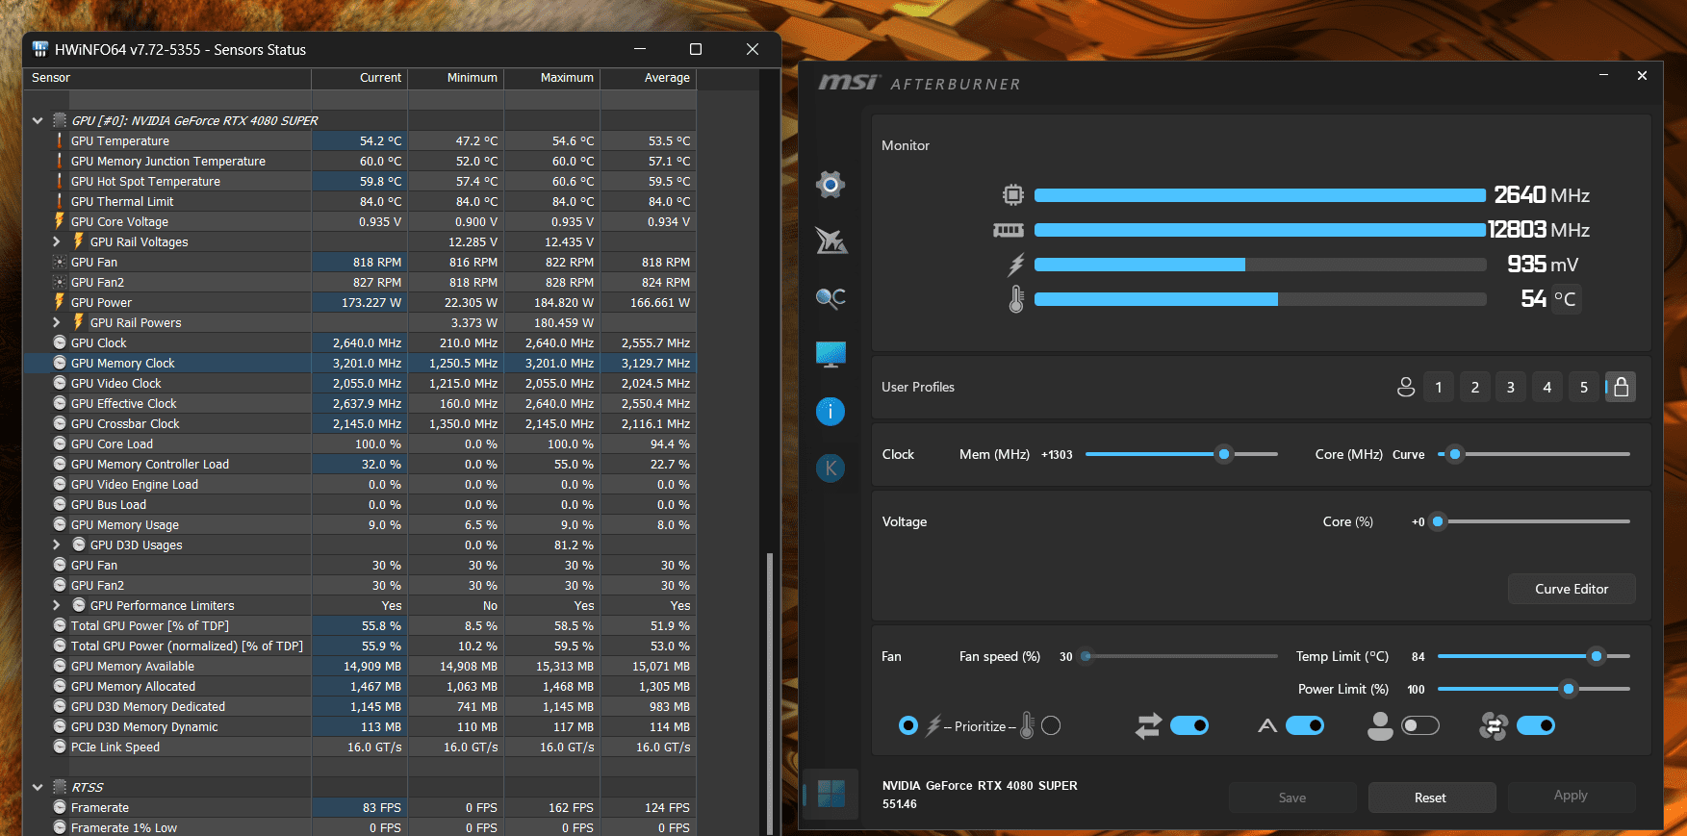Enable the user-defined fan control switch
Screen dimensions: 1687x836
click(1420, 725)
